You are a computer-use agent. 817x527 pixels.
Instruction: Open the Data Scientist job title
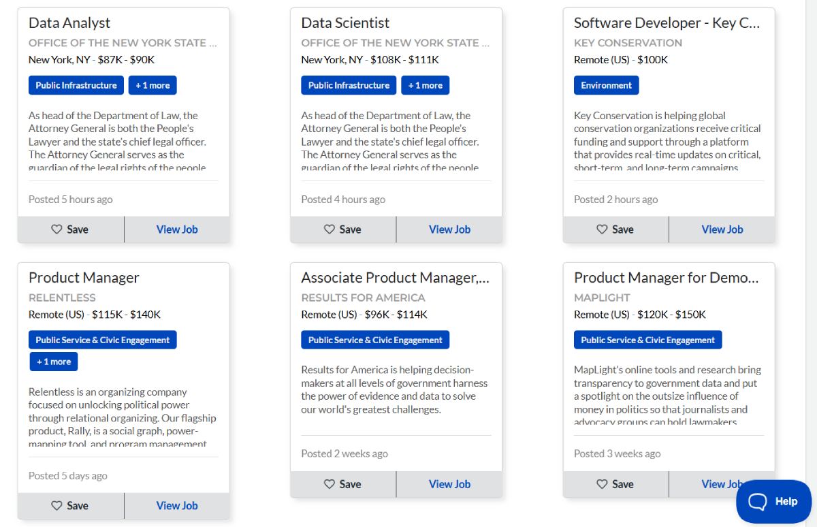[x=345, y=22]
